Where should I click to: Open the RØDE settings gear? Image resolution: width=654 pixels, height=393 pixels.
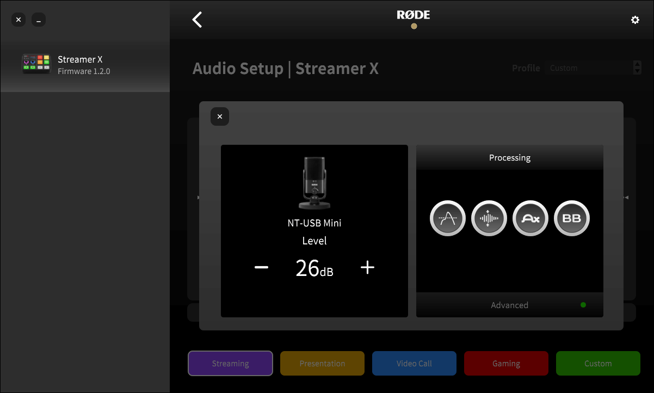(635, 20)
